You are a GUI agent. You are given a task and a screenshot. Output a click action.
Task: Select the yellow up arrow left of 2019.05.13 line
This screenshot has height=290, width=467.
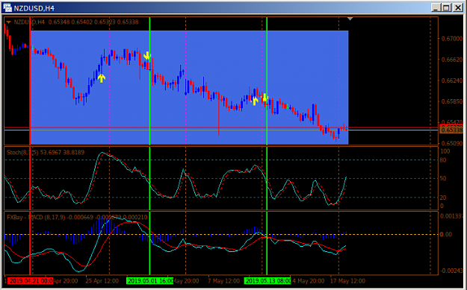point(254,101)
